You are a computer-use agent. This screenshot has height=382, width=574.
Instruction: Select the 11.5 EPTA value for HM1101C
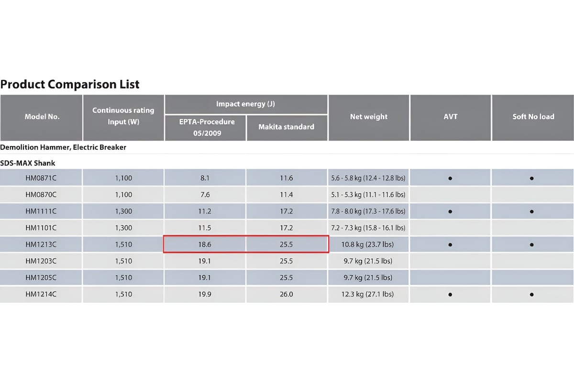[x=205, y=228]
